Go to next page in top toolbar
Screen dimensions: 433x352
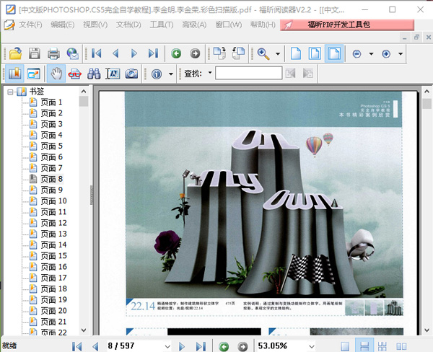(x=134, y=53)
